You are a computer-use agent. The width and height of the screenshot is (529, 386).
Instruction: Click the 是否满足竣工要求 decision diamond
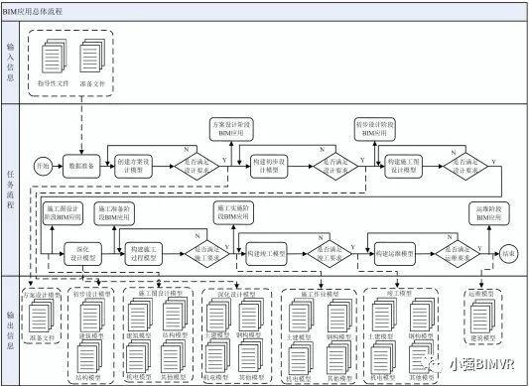tap(330, 254)
